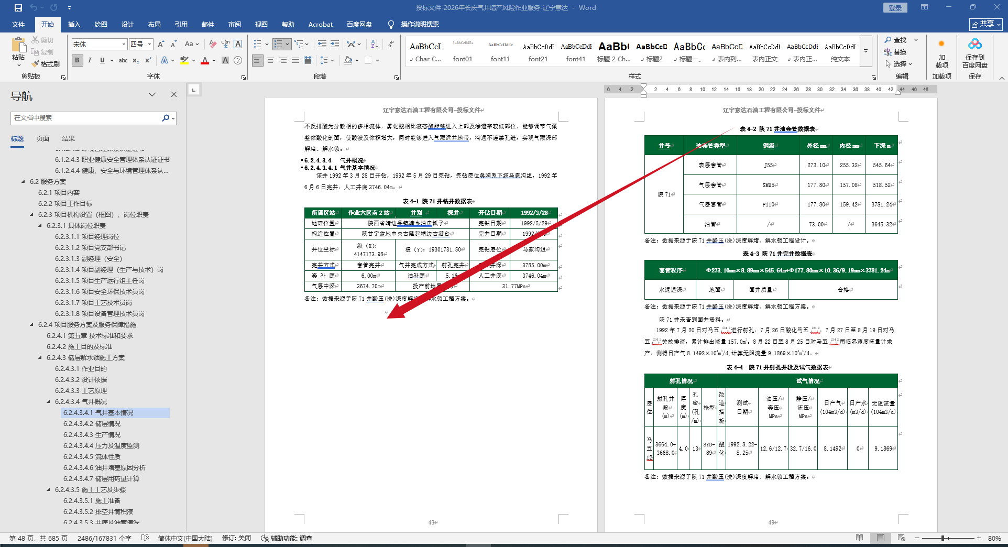Click 修订: 关闭 in the status bar
Screen dimensions: 1008x547
[x=236, y=538]
